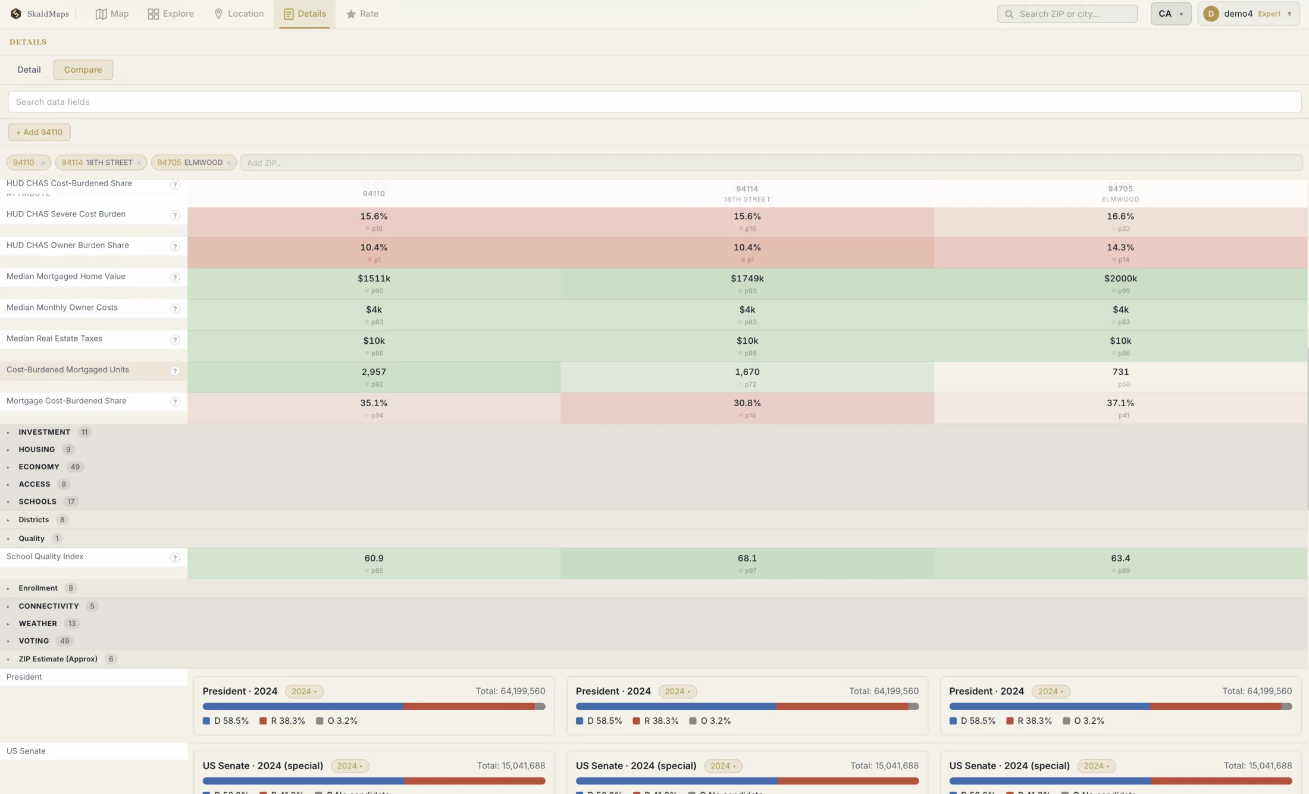The height and width of the screenshot is (794, 1309).
Task: Click blue D 58.5% legend swatch for 94110
Action: (206, 721)
